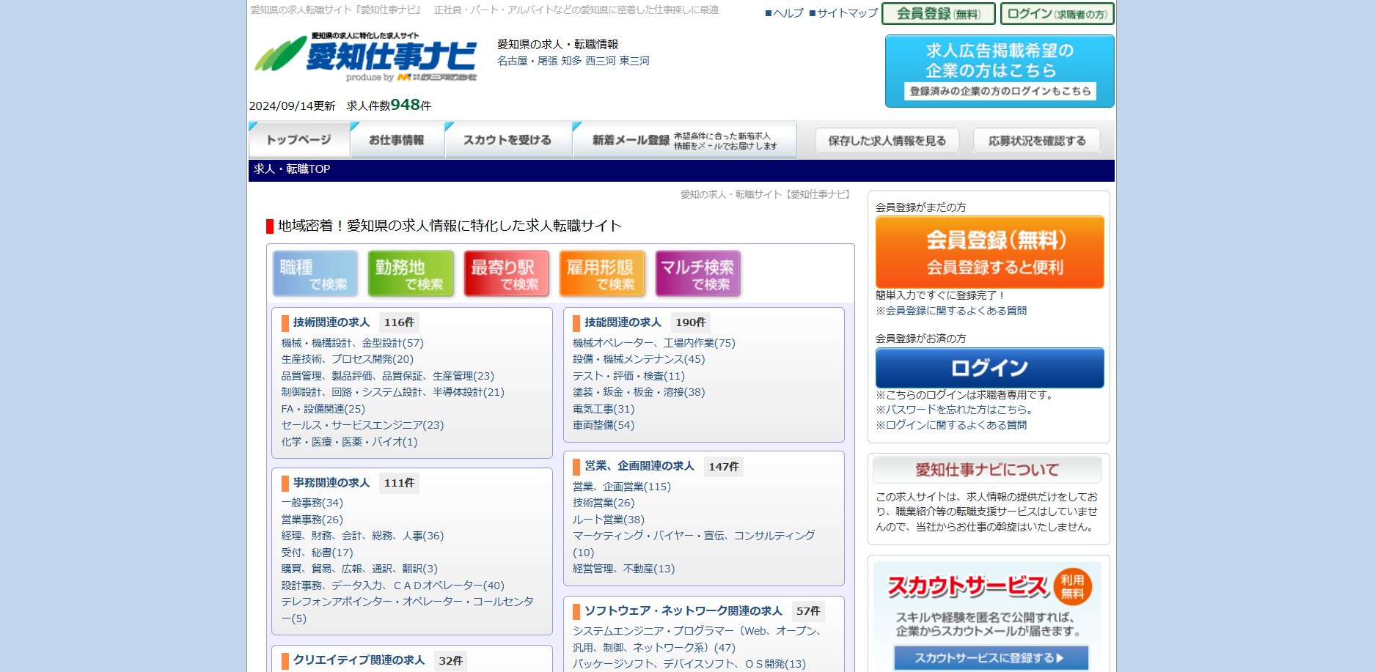Open the 新着メール登録 tab
This screenshot has width=1375, height=672.
pyautogui.click(x=683, y=140)
